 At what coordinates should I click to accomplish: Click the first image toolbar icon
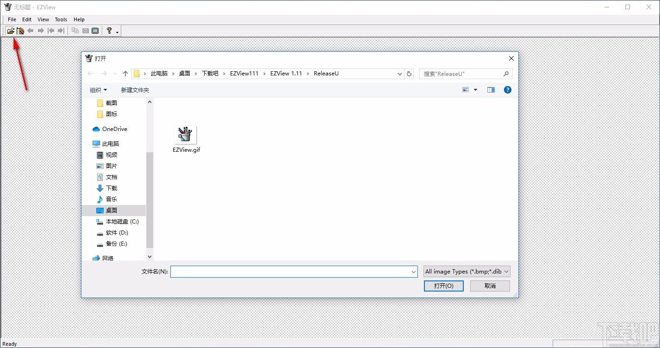(x=51, y=31)
